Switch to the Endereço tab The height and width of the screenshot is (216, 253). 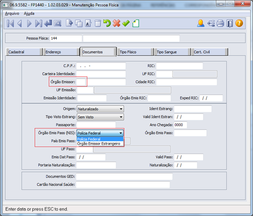tap(61, 52)
